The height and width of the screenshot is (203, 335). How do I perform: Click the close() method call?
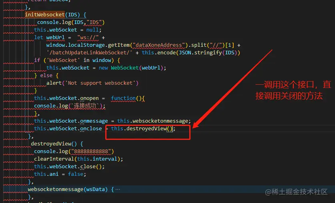click(x=91, y=167)
